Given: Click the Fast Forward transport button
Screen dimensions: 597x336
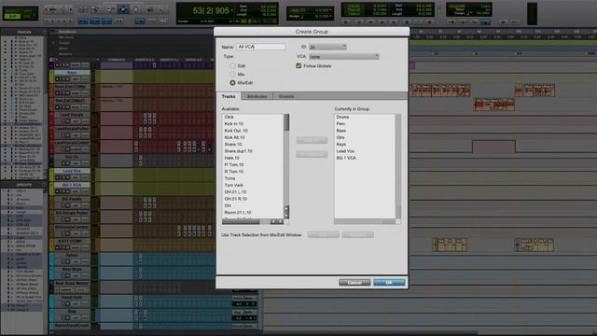Looking at the screenshot, I should (382, 22).
